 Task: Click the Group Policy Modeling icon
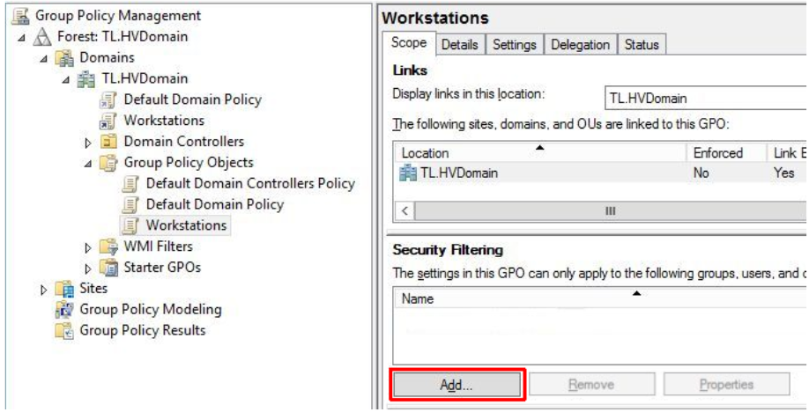click(x=64, y=310)
